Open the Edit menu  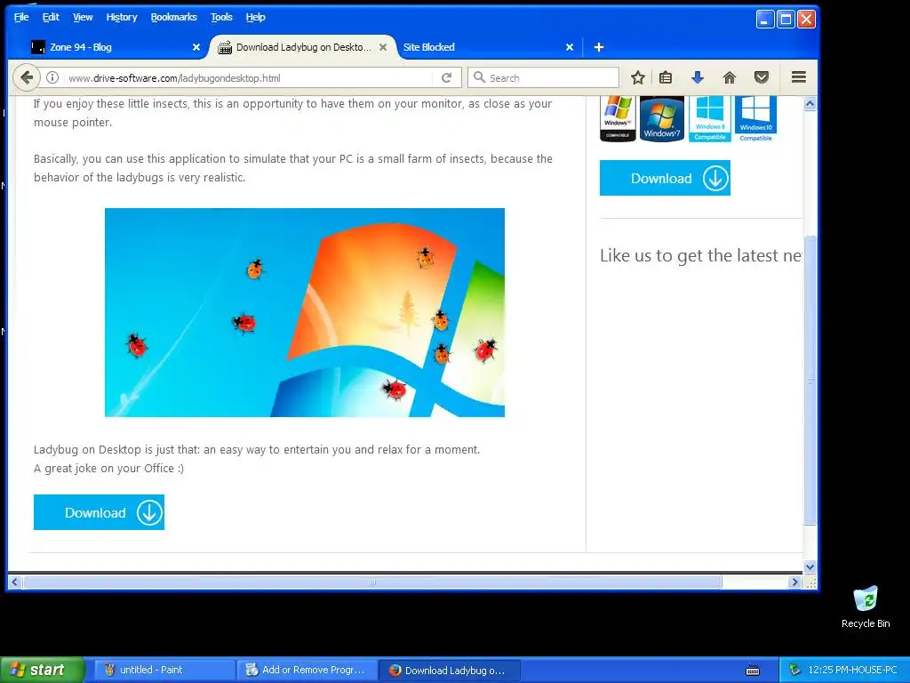(51, 17)
